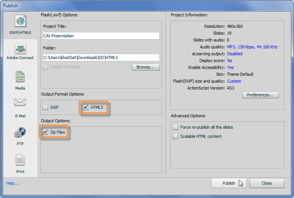Open the Preferences... button
This screenshot has height=198, width=294.
click(x=260, y=95)
